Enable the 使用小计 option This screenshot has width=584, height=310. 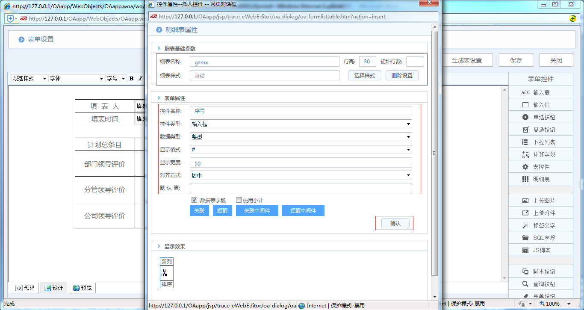[239, 200]
